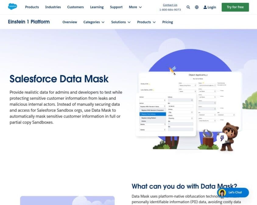
Task: Open the Industries navigation menu
Action: pyautogui.click(x=53, y=7)
